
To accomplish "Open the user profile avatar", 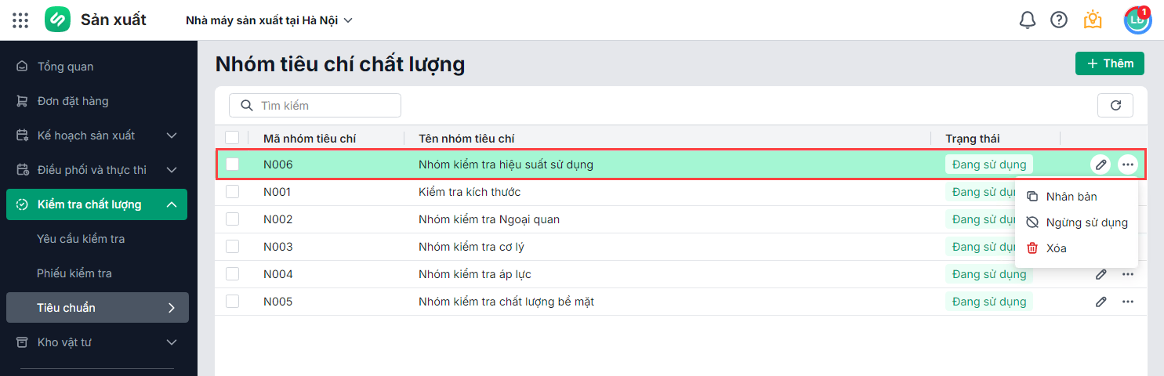I will click(1137, 20).
